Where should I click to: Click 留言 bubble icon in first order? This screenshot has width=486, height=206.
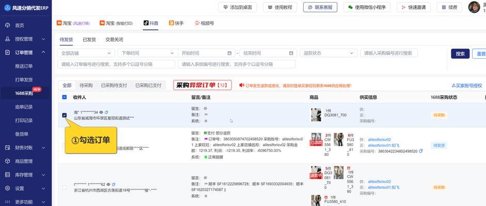pos(205,109)
